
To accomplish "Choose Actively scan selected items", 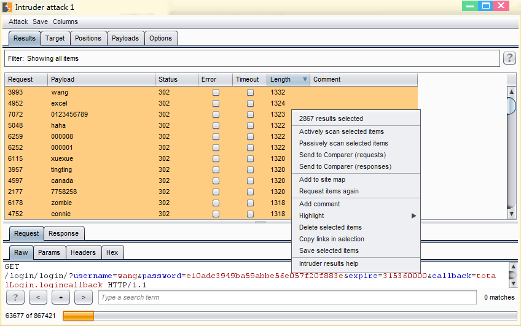I will coord(356,131).
